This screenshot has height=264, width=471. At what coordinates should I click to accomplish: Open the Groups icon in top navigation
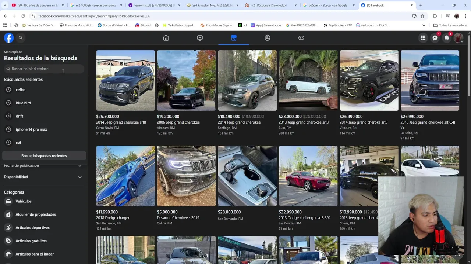pyautogui.click(x=268, y=38)
